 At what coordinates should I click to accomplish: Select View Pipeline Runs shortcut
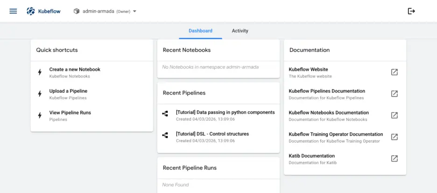70,113
